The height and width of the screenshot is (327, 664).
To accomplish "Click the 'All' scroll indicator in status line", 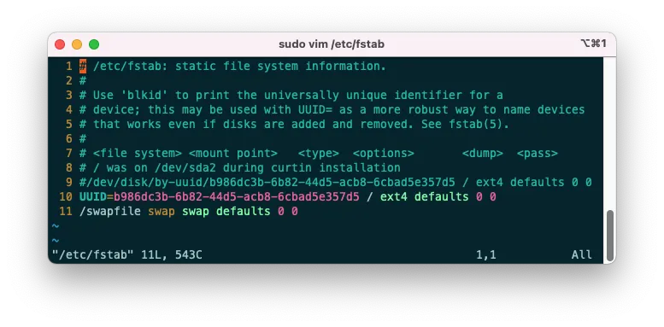I will (x=582, y=254).
